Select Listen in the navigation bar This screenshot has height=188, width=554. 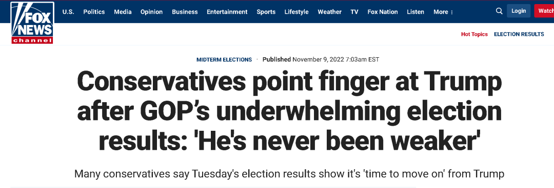pyautogui.click(x=415, y=12)
